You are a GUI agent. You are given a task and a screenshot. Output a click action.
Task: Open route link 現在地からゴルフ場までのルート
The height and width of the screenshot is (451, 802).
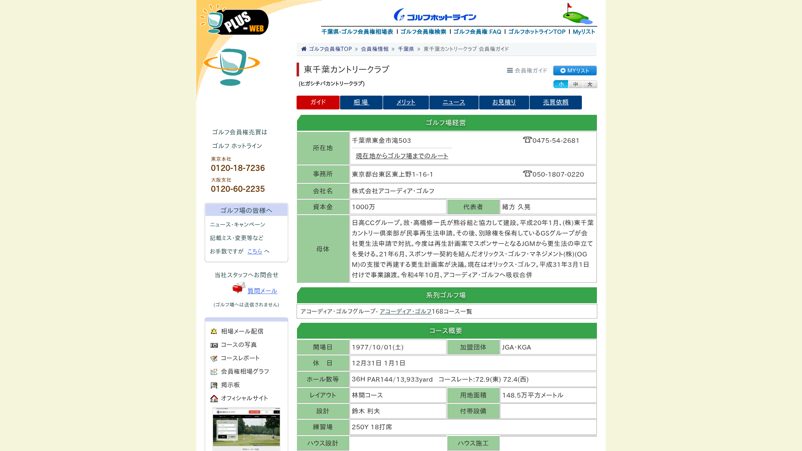pos(402,156)
